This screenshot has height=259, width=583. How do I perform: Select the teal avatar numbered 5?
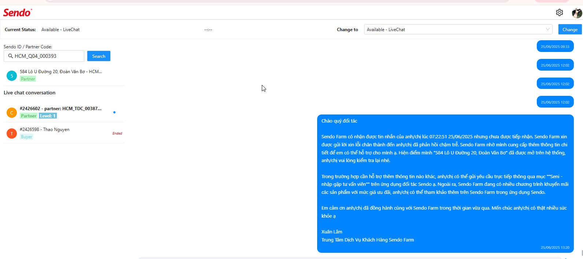(12, 76)
